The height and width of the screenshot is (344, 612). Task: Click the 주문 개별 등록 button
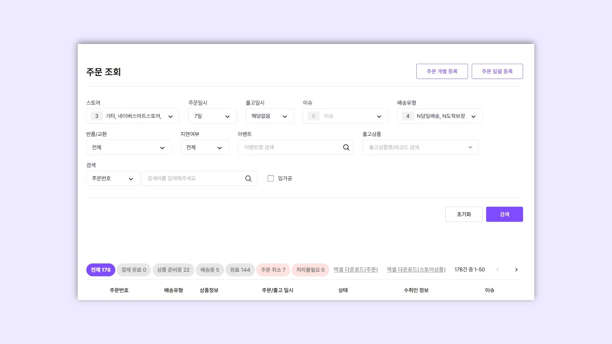coord(442,71)
